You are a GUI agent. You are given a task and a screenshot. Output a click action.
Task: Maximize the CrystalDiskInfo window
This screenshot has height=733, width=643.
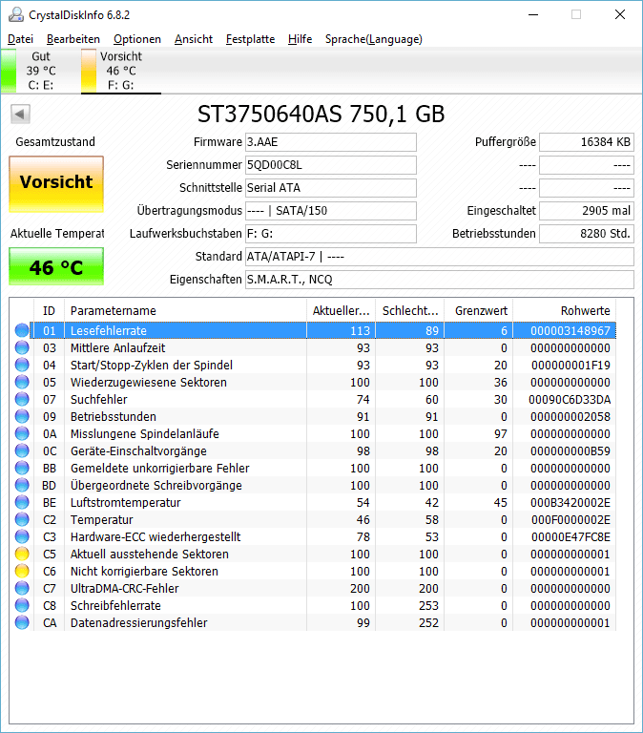coord(576,14)
